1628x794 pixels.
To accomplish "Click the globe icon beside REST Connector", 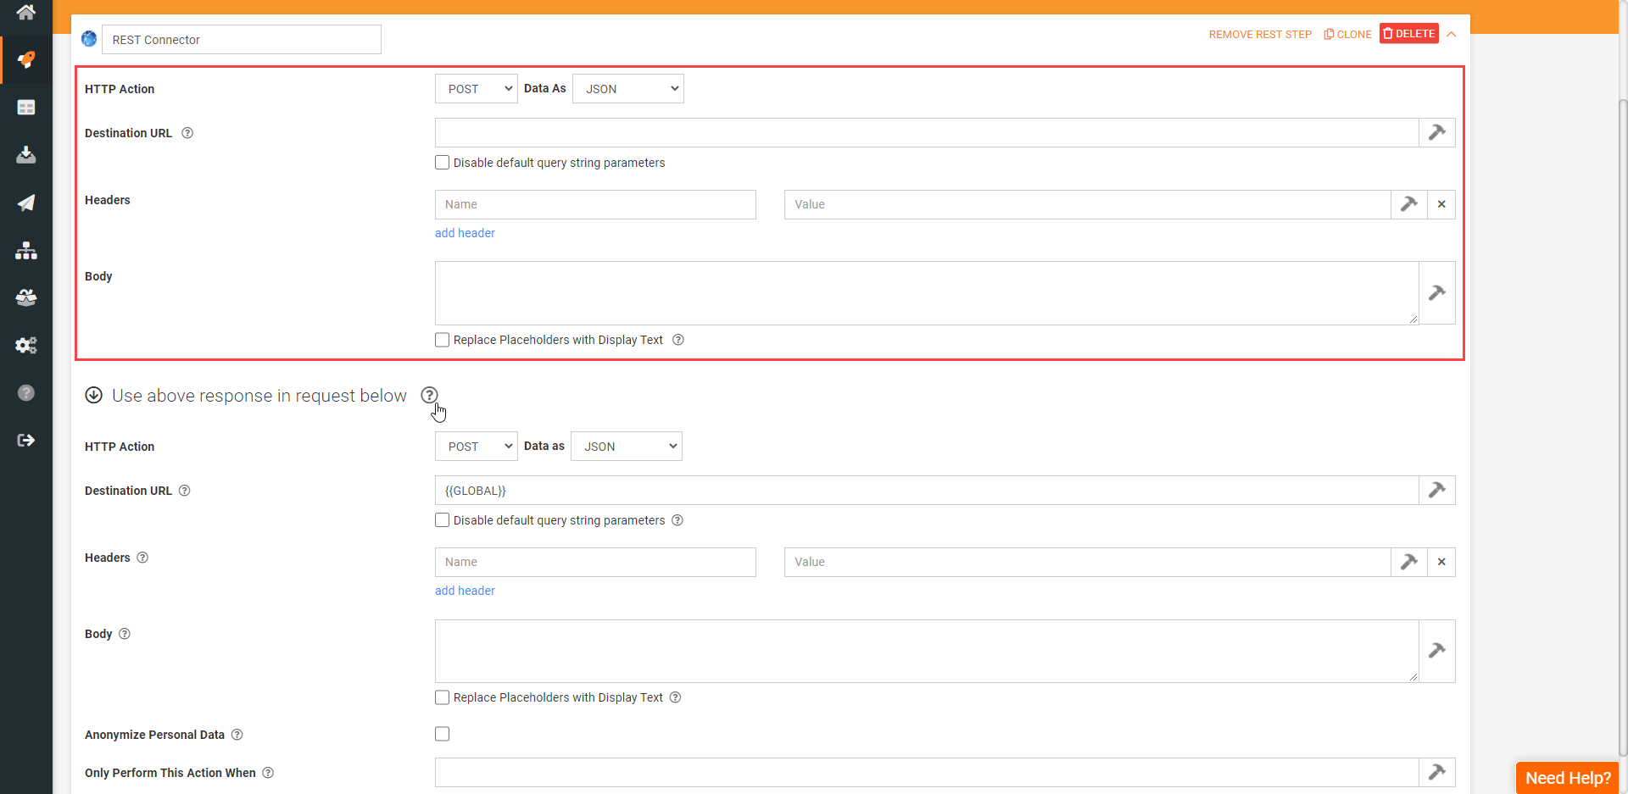I will (89, 39).
